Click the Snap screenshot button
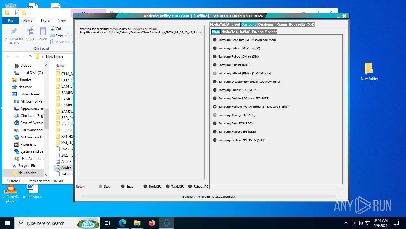The width and height of the screenshot is (406, 229). tap(127, 186)
